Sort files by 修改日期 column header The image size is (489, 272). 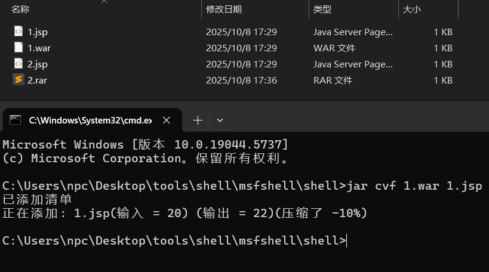(x=224, y=10)
